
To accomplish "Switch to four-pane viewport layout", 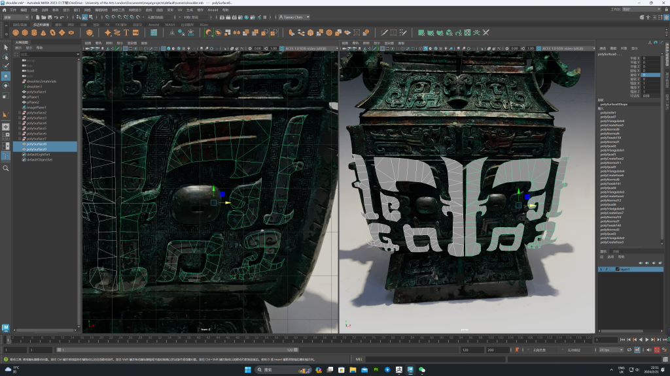I will (5, 136).
